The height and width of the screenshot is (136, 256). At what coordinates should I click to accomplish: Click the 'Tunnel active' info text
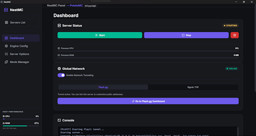(x=90, y=94)
